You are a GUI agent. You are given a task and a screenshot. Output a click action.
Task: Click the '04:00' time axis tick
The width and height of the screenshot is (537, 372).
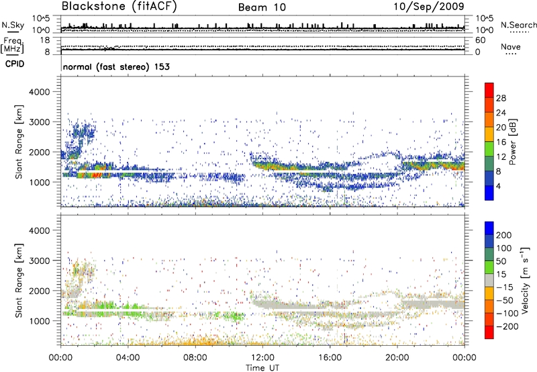pyautogui.click(x=128, y=358)
